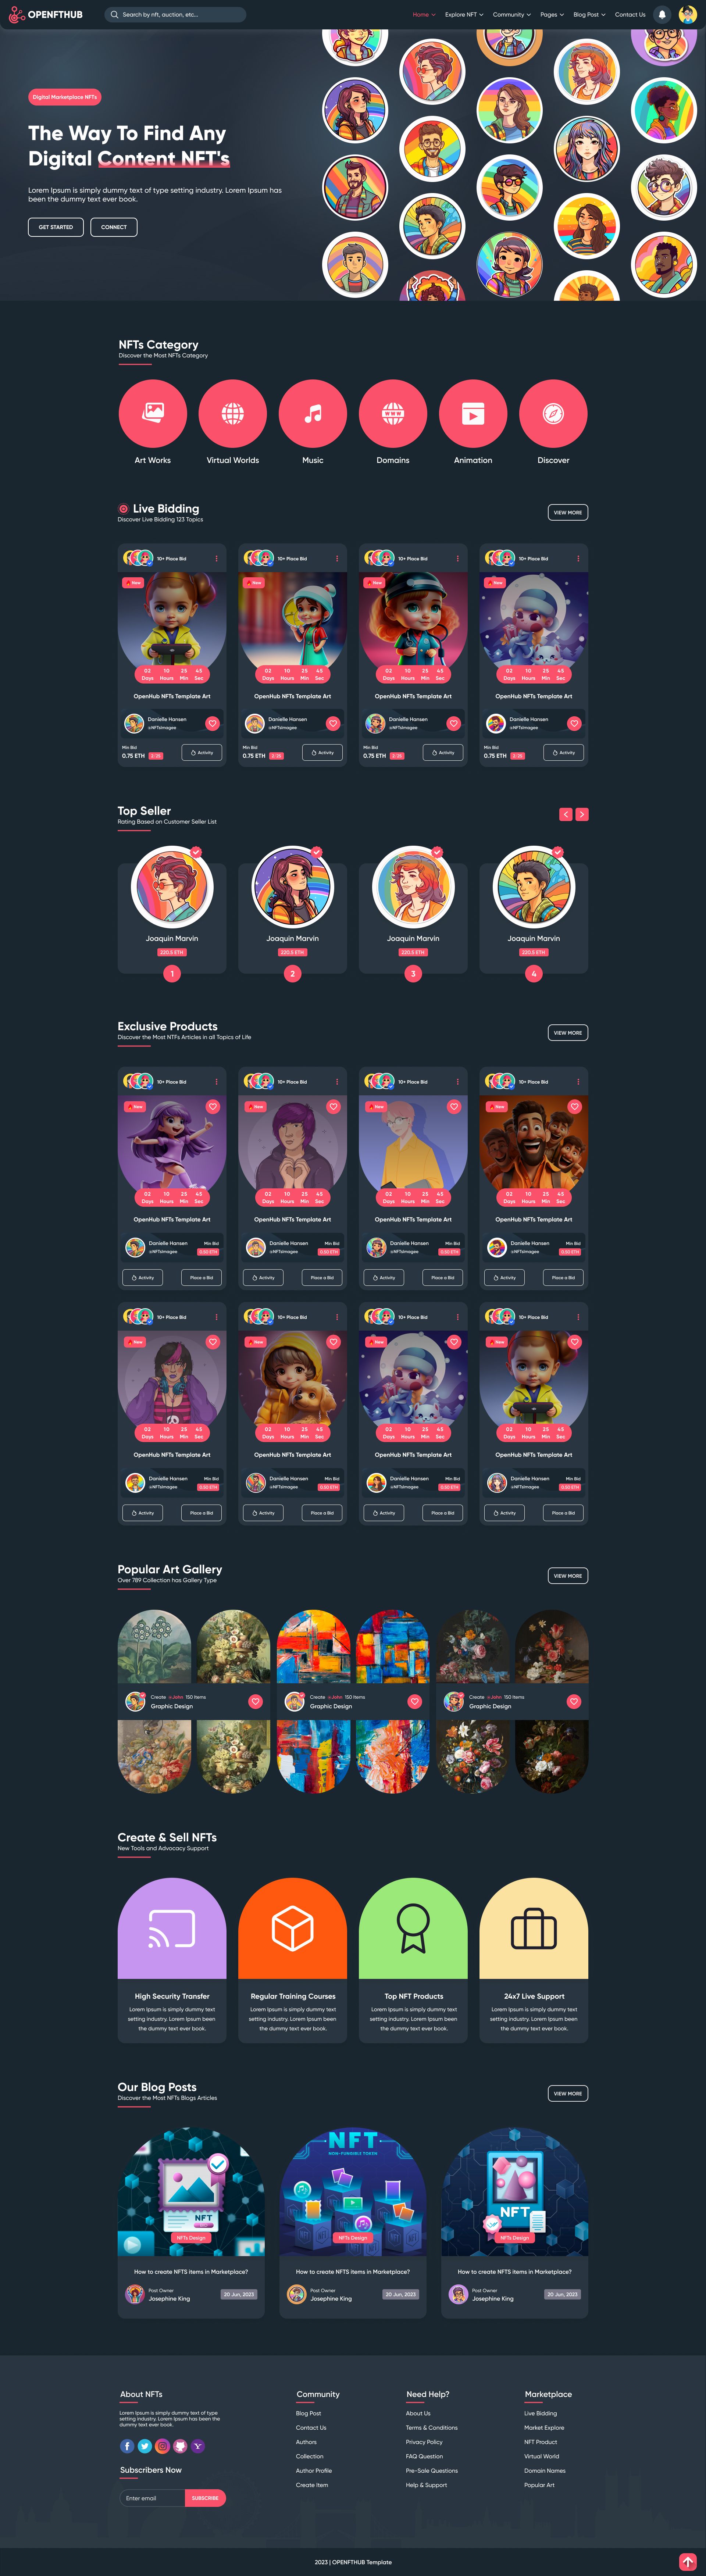Image resolution: width=706 pixels, height=2576 pixels.
Task: Select the Art Works category icon
Action: 153,413
